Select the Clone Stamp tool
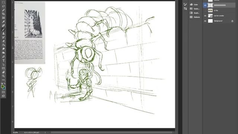Viewport: 238px width, 134px height. pyautogui.click(x=3, y=33)
